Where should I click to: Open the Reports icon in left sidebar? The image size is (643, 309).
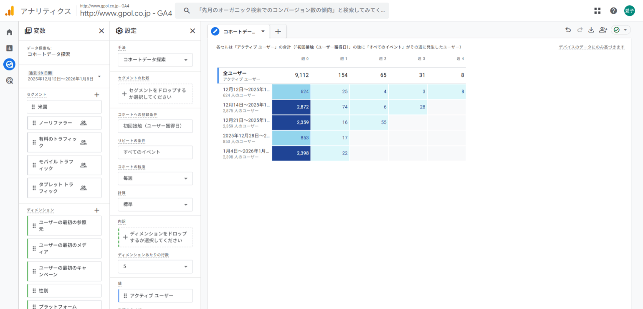(9, 48)
